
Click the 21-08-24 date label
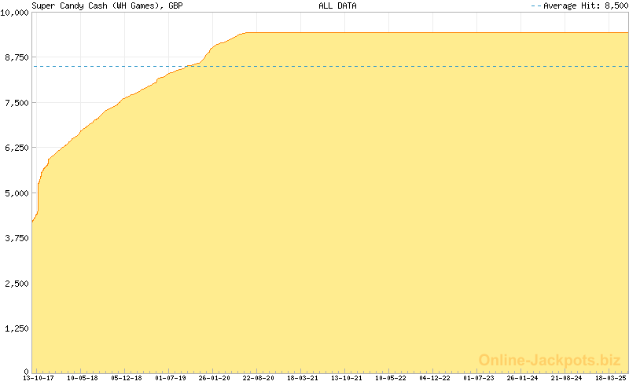[566, 378]
